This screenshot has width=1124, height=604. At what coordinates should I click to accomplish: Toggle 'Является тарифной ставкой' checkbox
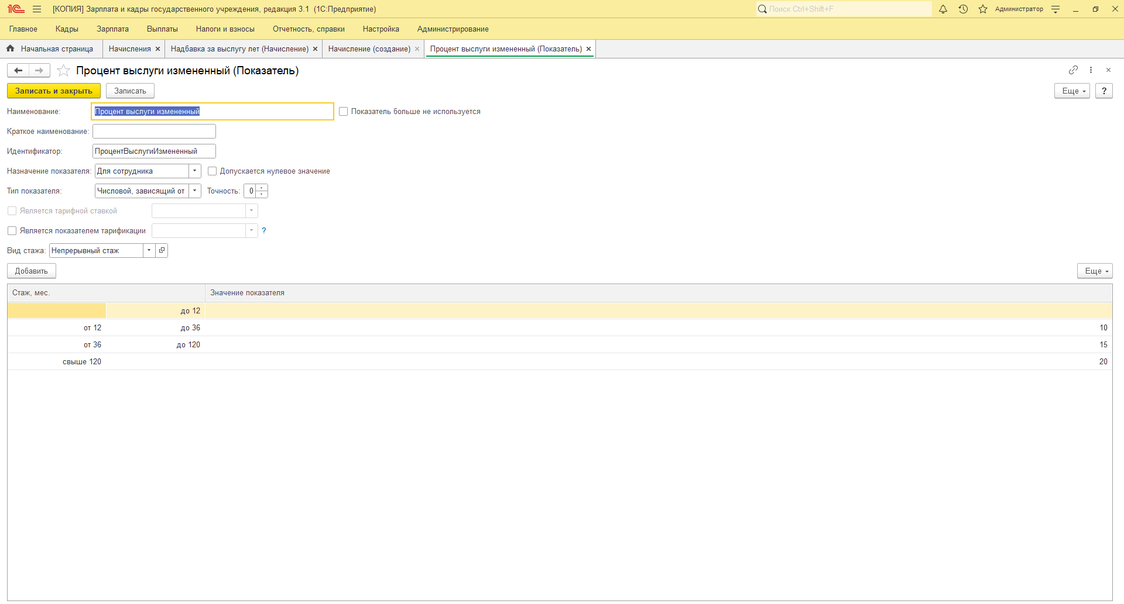pos(12,211)
